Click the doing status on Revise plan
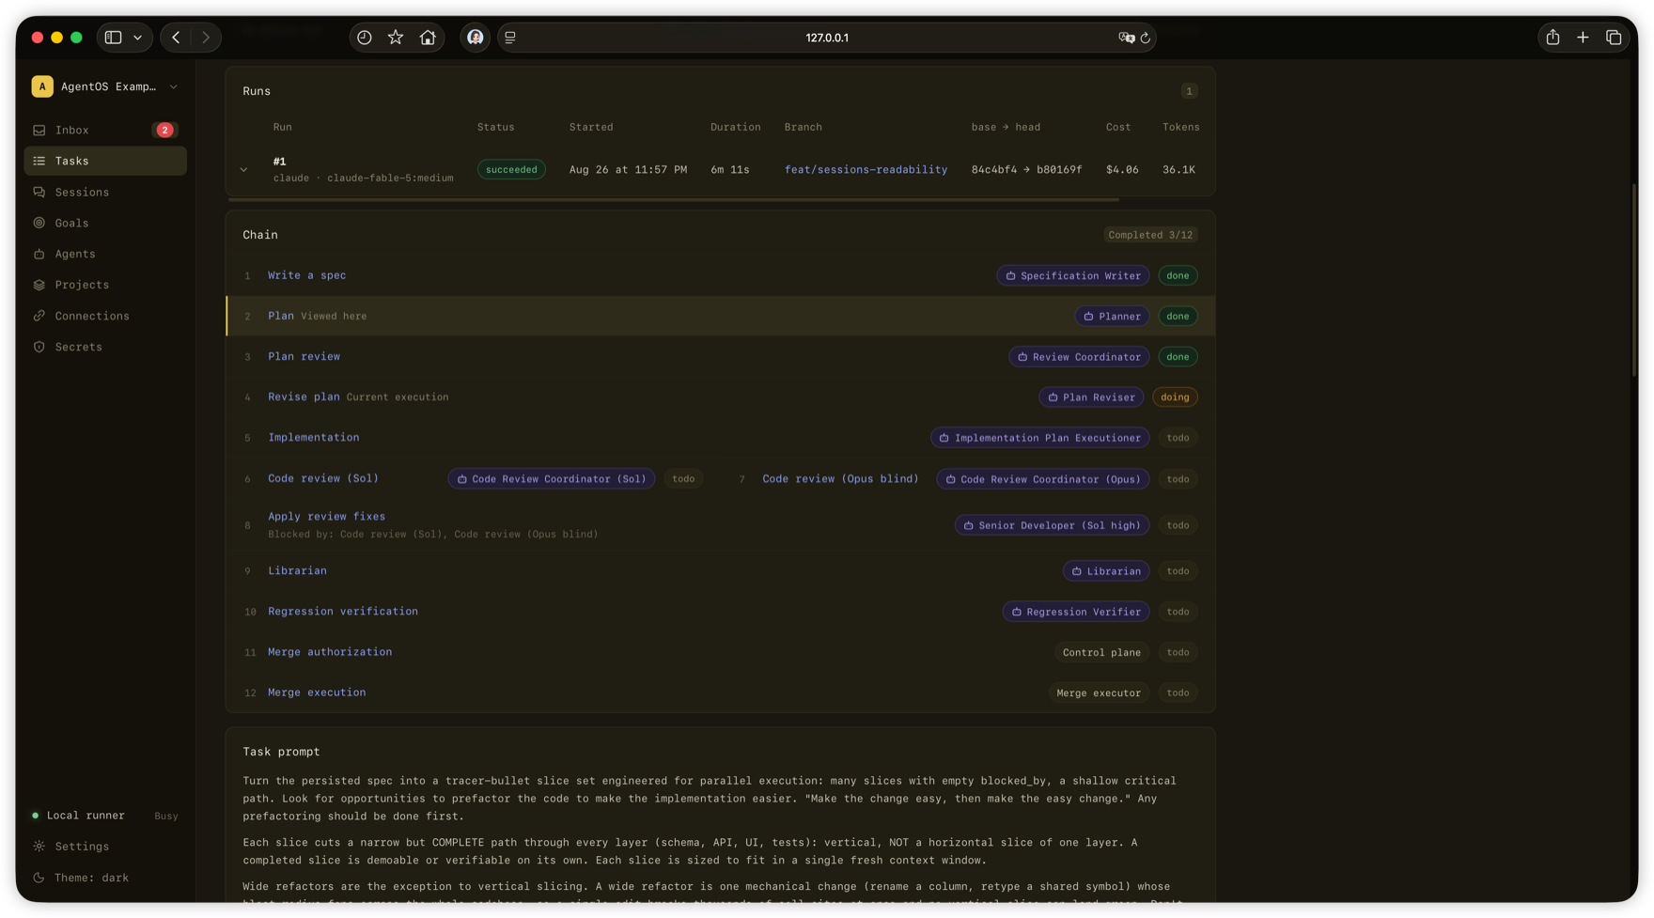 [x=1175, y=397]
